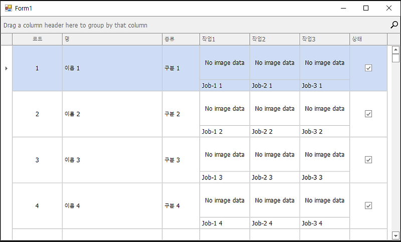The width and height of the screenshot is (401, 242).
Task: Toggle the 상태 checkbox in row 2
Action: [368, 114]
